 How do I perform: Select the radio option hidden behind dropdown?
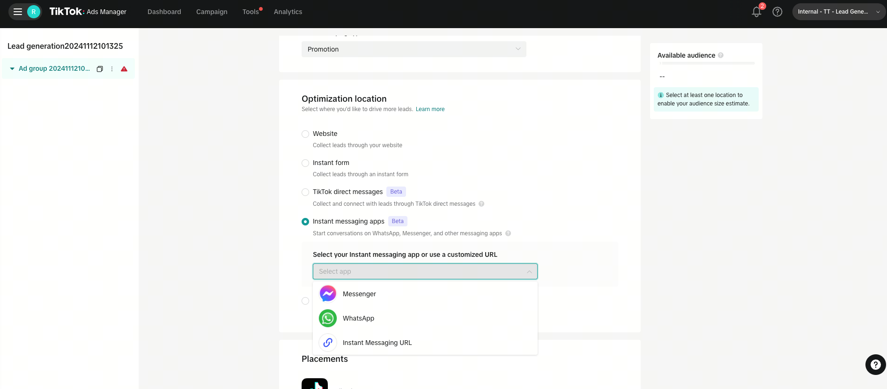[305, 301]
